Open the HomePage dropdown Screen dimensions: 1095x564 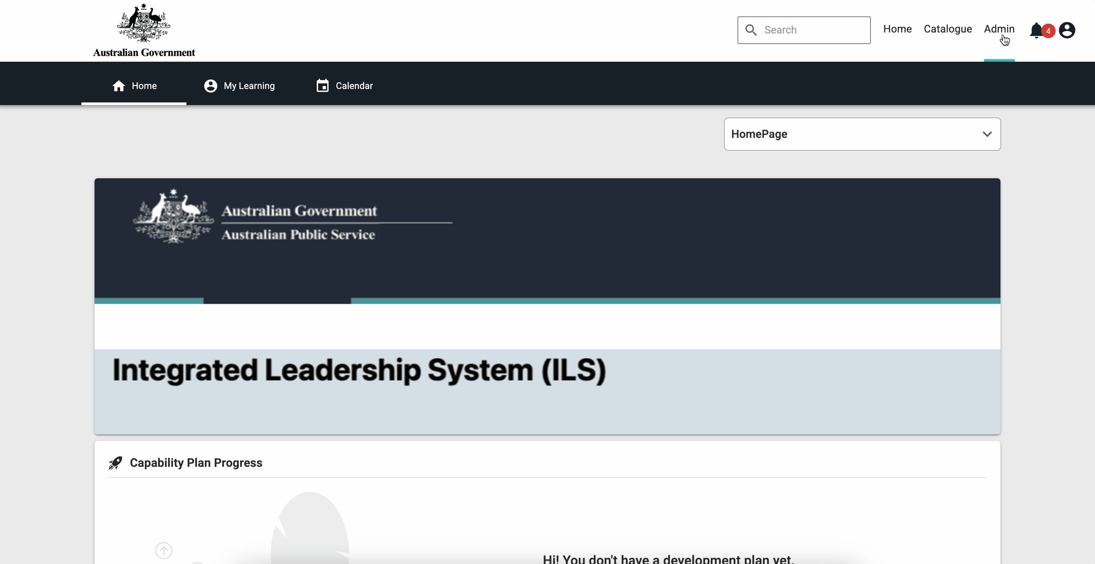pyautogui.click(x=862, y=134)
